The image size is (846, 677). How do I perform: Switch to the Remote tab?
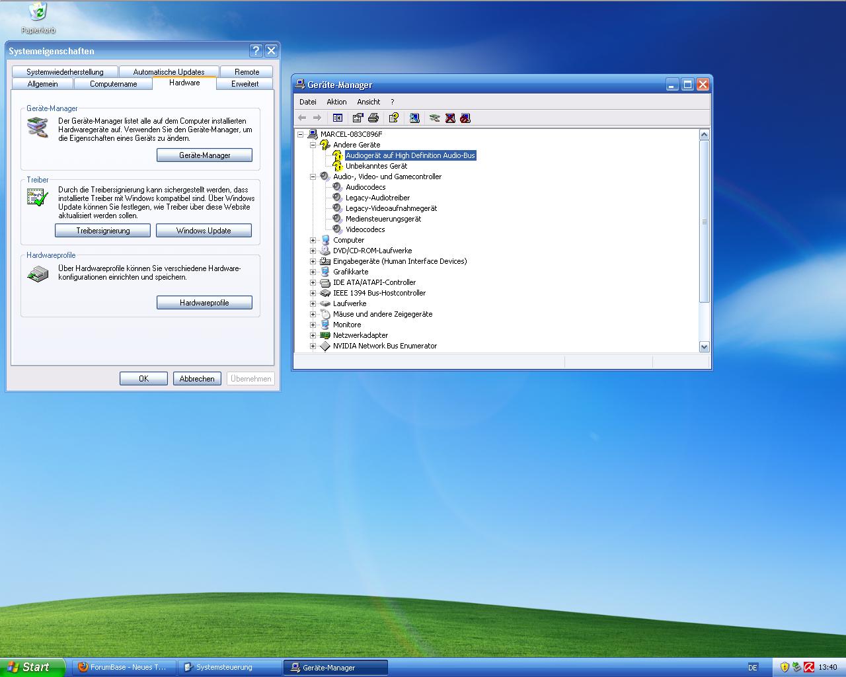click(247, 71)
